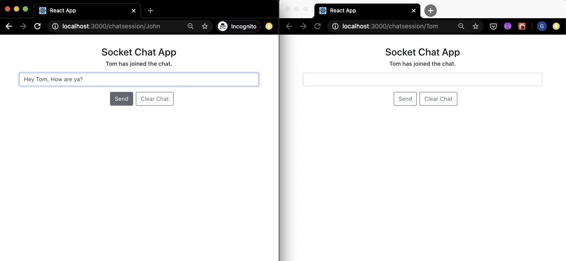Click the yellow update icon in Tom's window
Viewport: 566px width, 261px height.
click(x=556, y=26)
